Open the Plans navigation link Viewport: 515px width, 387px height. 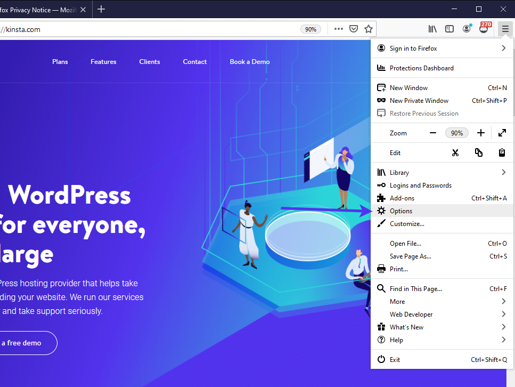tap(60, 61)
